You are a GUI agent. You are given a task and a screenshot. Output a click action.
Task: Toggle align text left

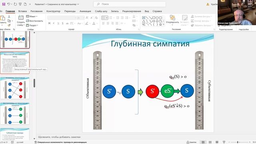coord(103,24)
